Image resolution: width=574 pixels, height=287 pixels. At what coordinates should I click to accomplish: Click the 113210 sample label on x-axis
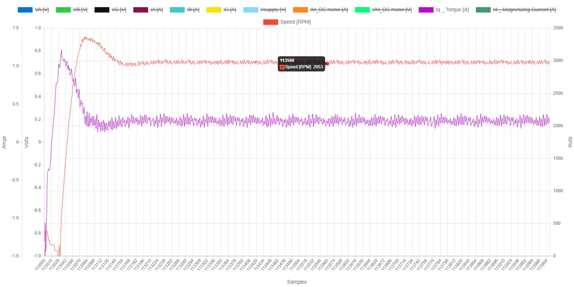pos(146,264)
